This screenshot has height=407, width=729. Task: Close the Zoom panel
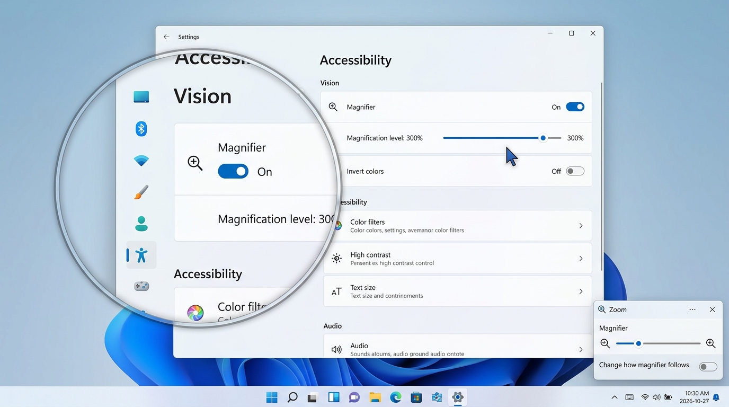[713, 309]
